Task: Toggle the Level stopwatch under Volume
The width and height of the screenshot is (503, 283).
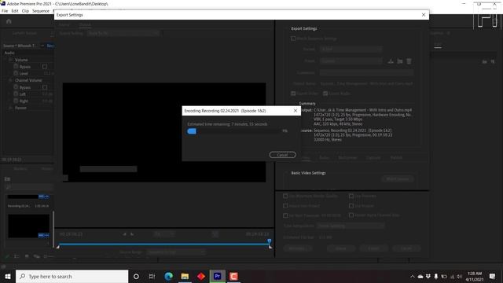Action: pyautogui.click(x=16, y=73)
